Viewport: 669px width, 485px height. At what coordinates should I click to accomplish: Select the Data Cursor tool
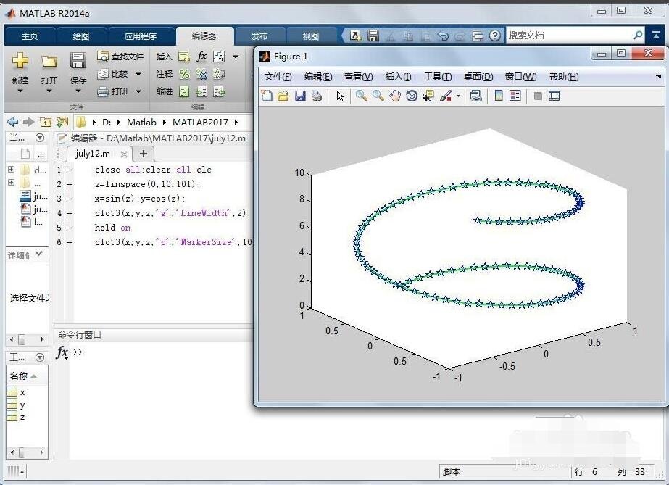[x=428, y=96]
